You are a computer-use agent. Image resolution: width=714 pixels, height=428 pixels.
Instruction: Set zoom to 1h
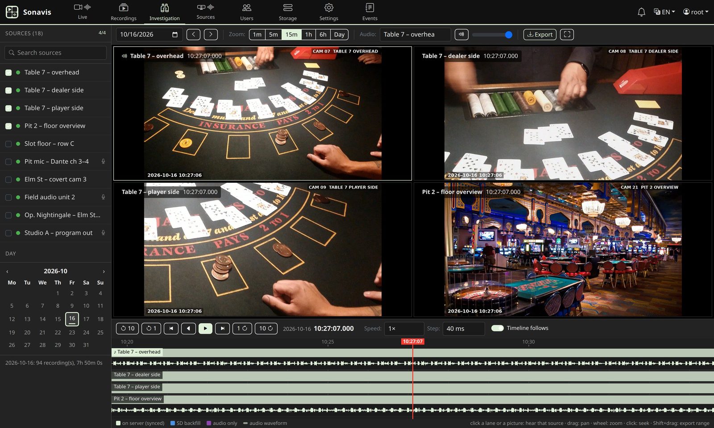click(x=308, y=34)
